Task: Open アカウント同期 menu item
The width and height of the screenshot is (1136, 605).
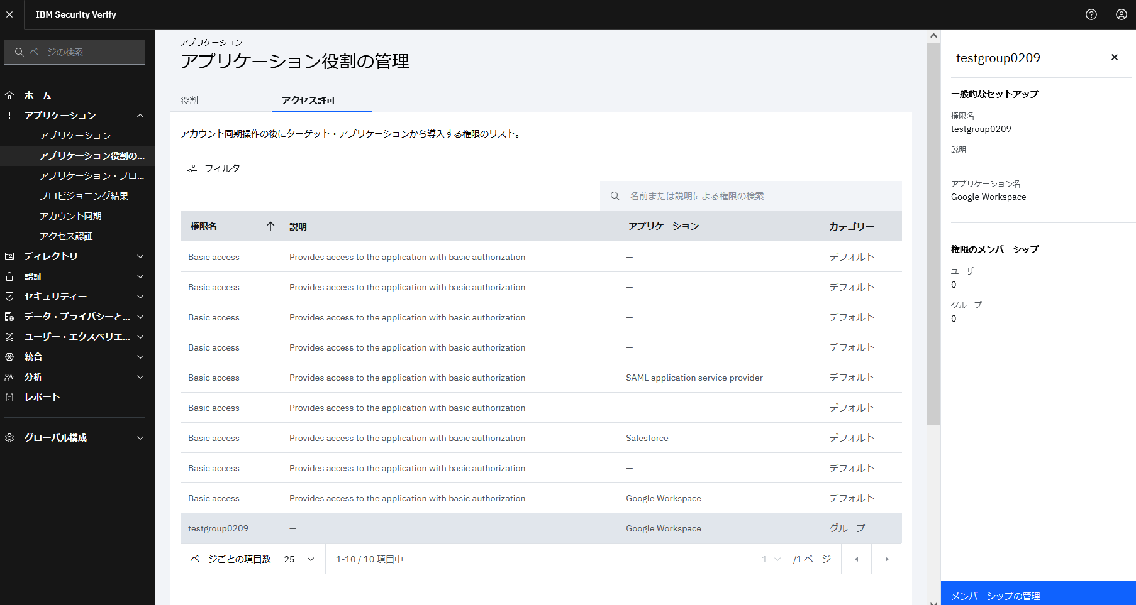Action: point(77,216)
